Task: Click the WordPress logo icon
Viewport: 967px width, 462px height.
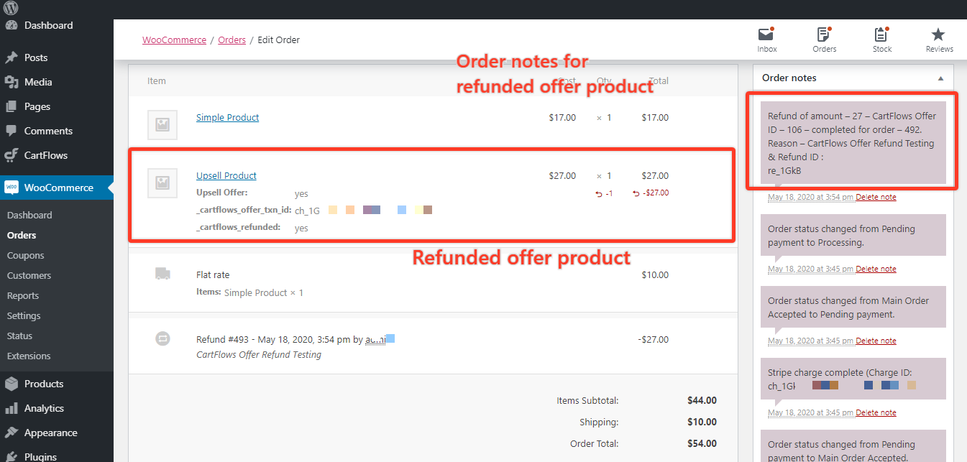Action: pyautogui.click(x=11, y=7)
